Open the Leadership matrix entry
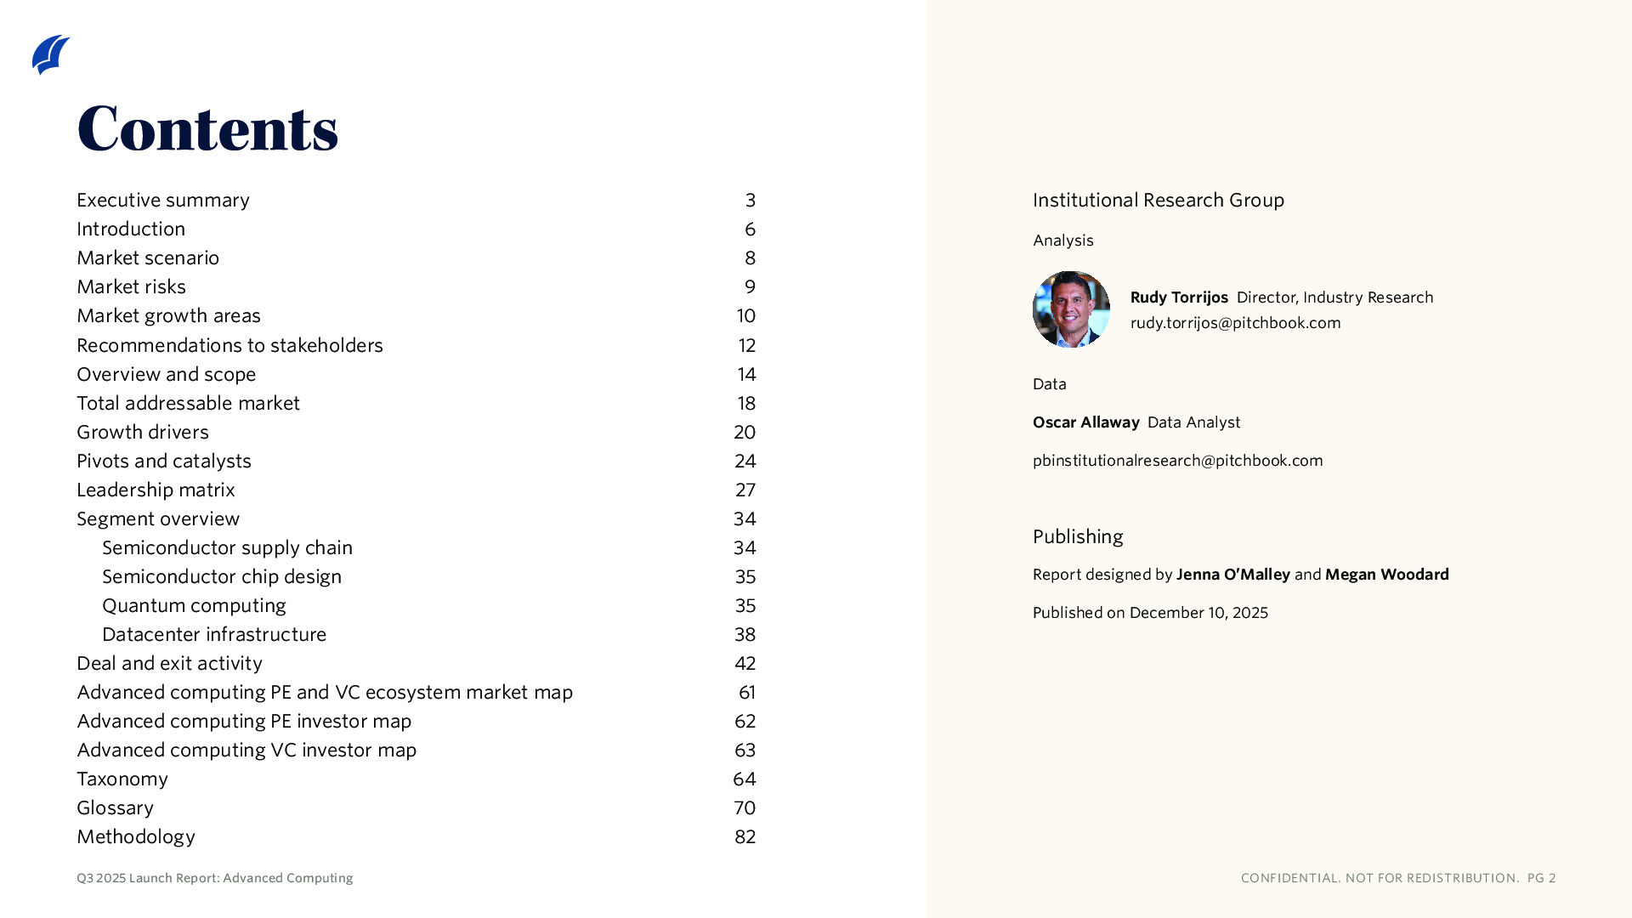Screen dimensions: 1632x918 point(156,490)
